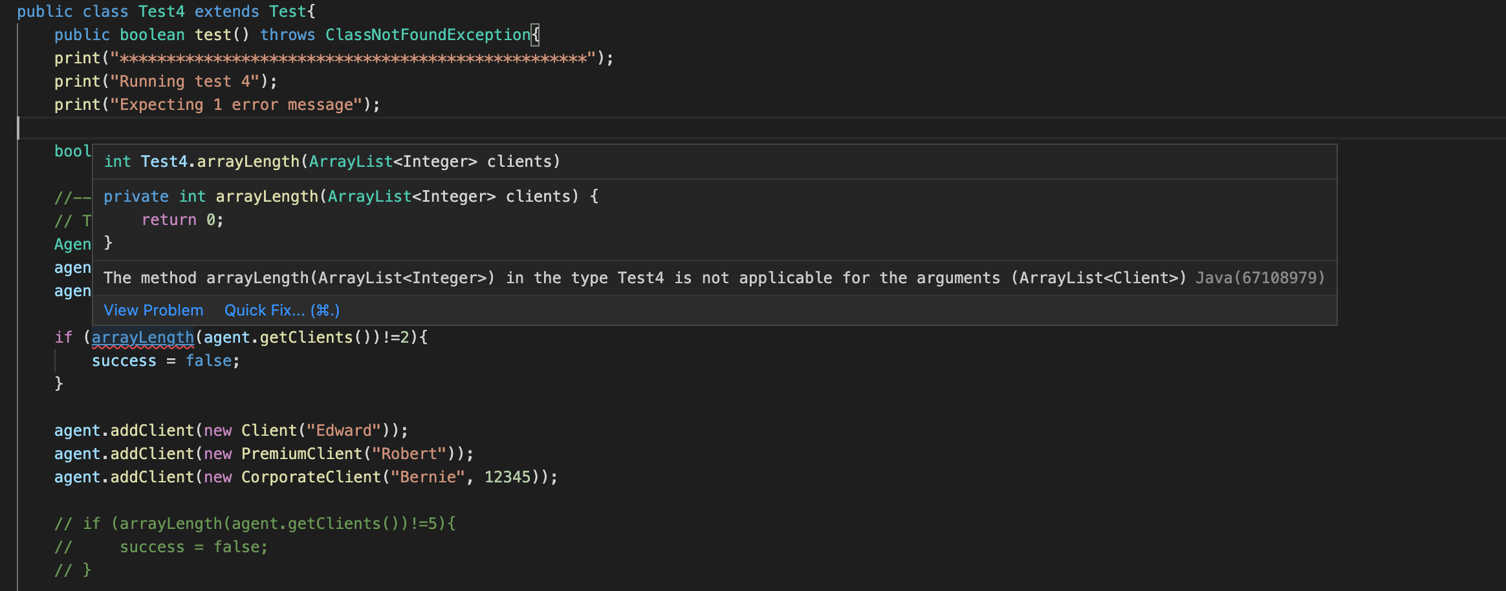Viewport: 1506px width, 591px height.
Task: Click the underlined arrayLength call
Action: point(143,337)
